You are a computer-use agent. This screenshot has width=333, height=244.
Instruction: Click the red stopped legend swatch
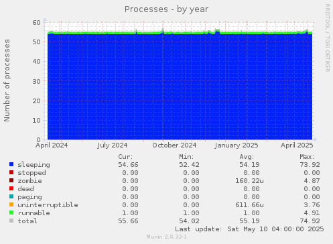click(x=11, y=172)
